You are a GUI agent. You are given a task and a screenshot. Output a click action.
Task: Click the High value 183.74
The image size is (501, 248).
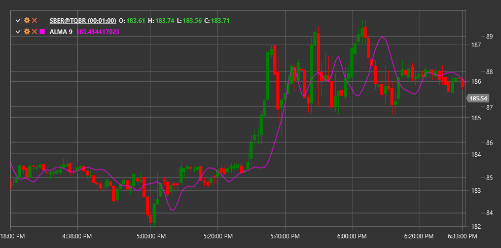pyautogui.click(x=165, y=21)
